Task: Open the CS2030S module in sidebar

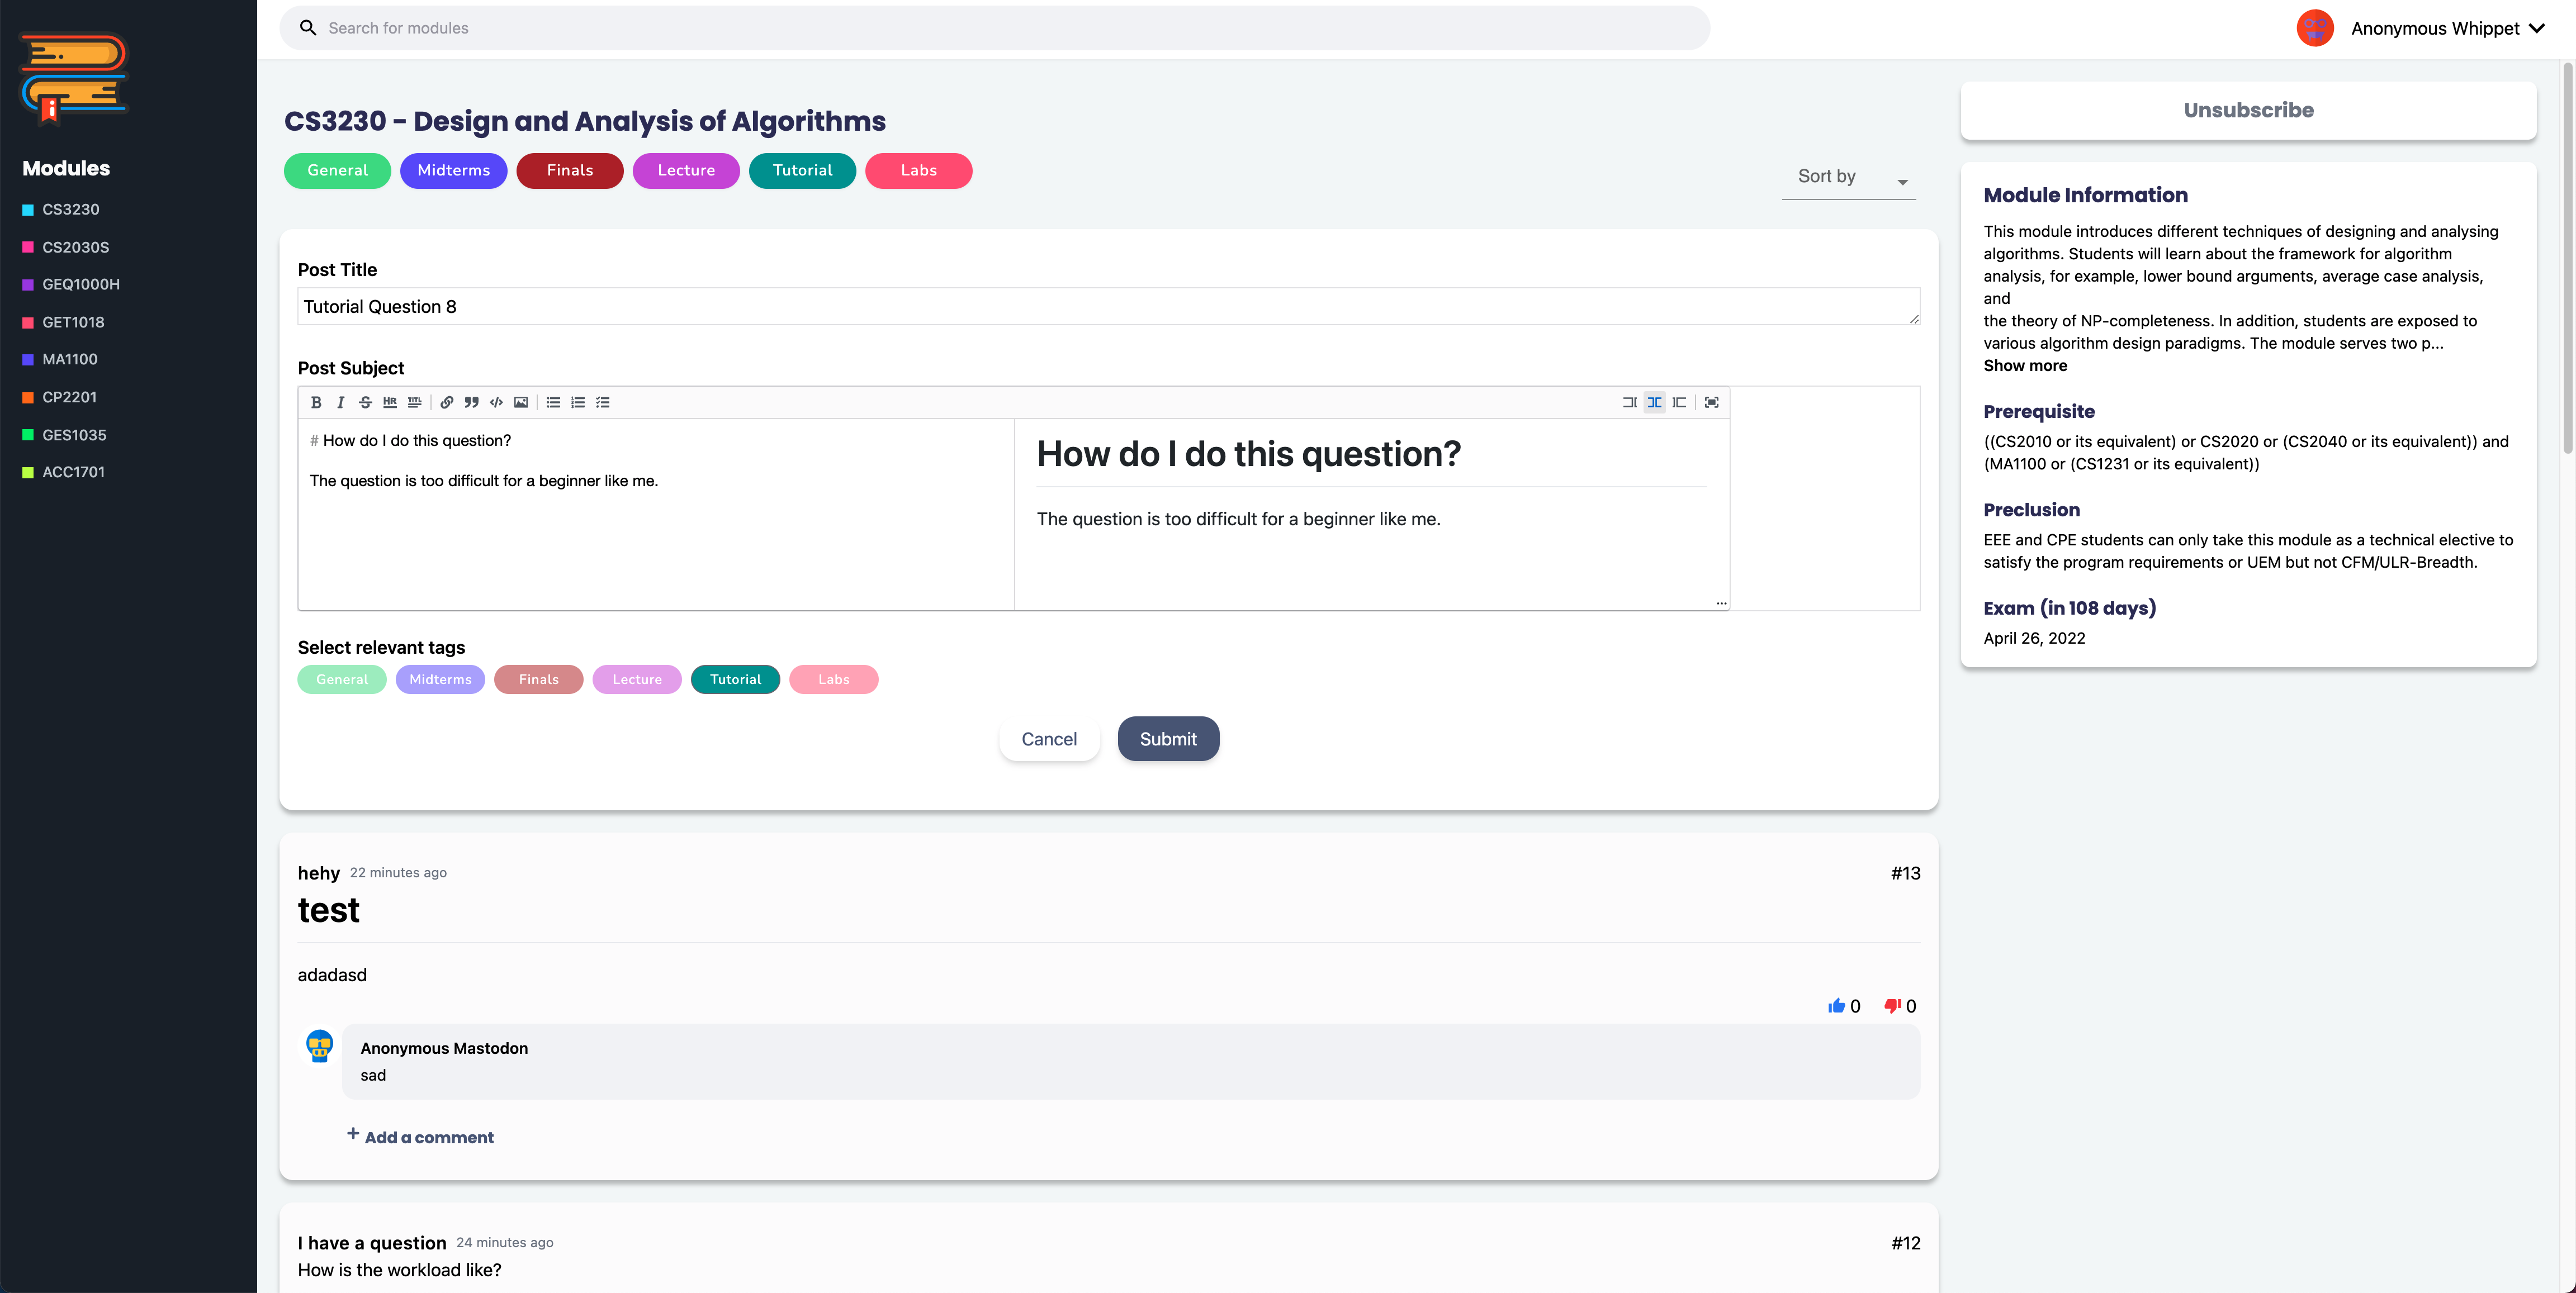Action: click(x=75, y=247)
